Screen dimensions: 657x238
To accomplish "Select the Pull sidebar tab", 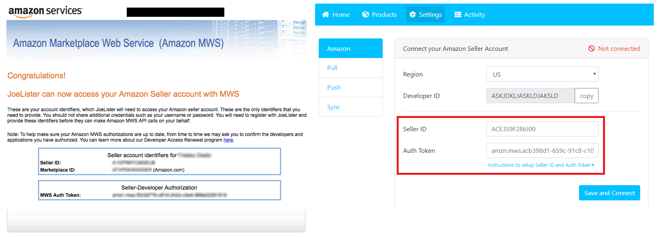I will pos(351,68).
